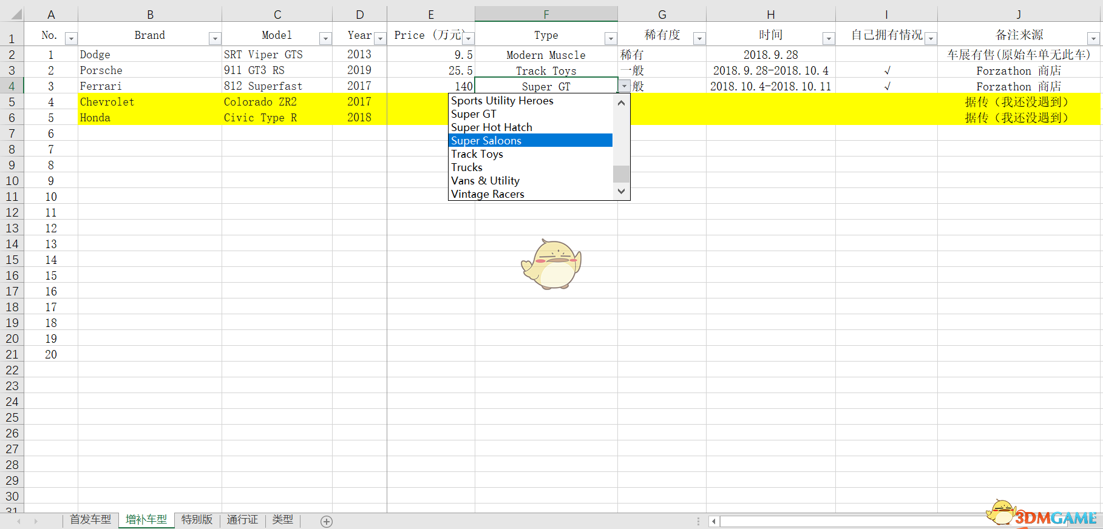
Task: Choose Sports Utility Heroes from the list
Action: tap(531, 101)
